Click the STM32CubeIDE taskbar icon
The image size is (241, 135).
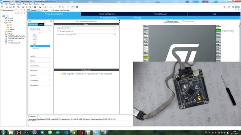point(97,132)
